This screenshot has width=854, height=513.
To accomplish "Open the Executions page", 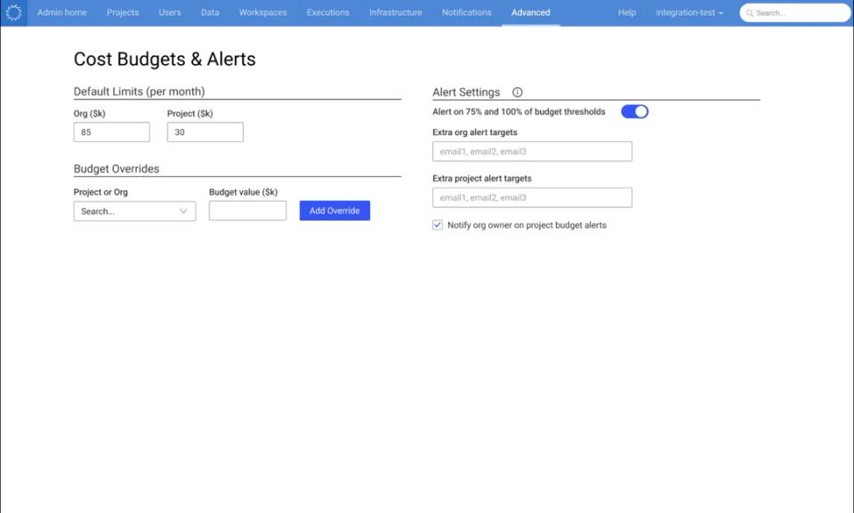I will click(327, 12).
